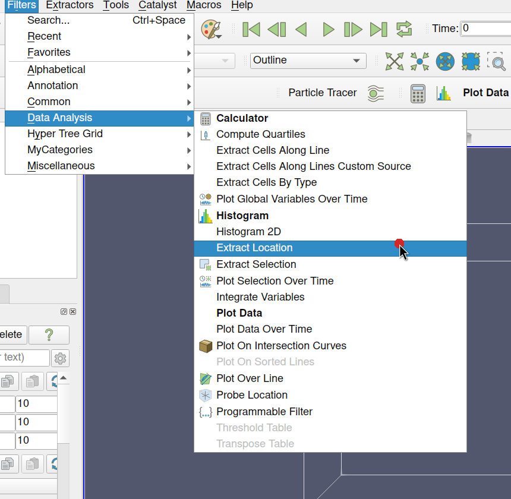Go to the last animation frame
Viewport: 511px width, 499px height.
(378, 29)
